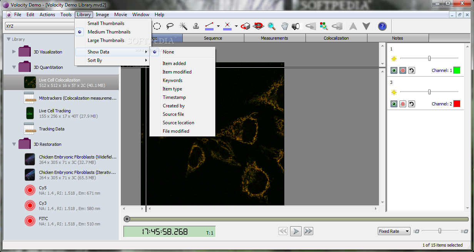
Task: Open the Movie menu
Action: coord(121,15)
